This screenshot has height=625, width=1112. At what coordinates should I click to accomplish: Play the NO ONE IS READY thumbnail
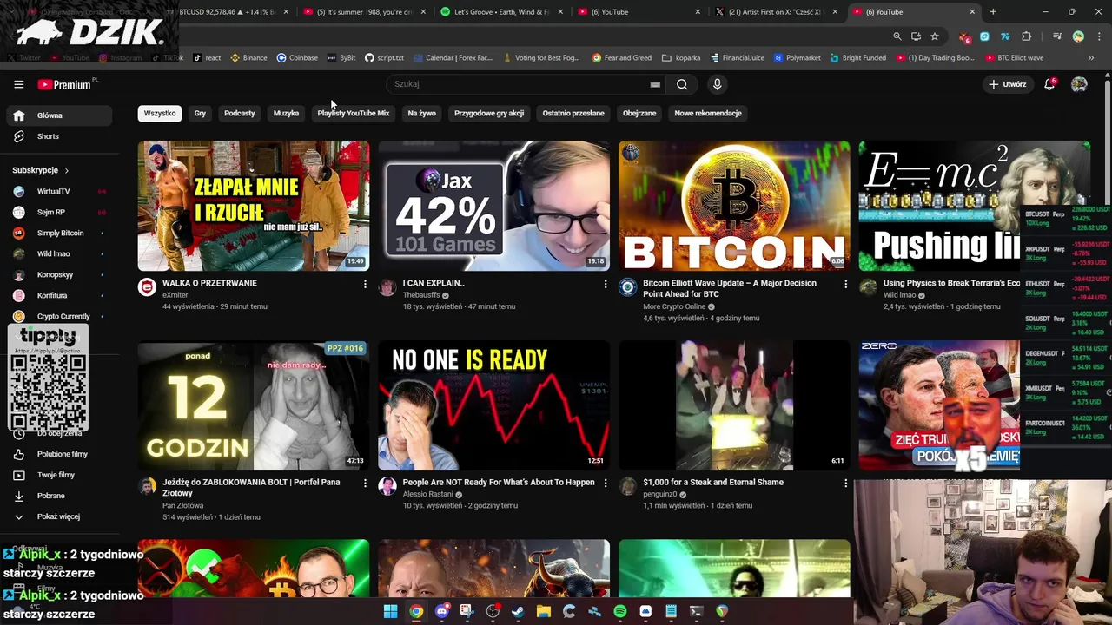coord(493,405)
